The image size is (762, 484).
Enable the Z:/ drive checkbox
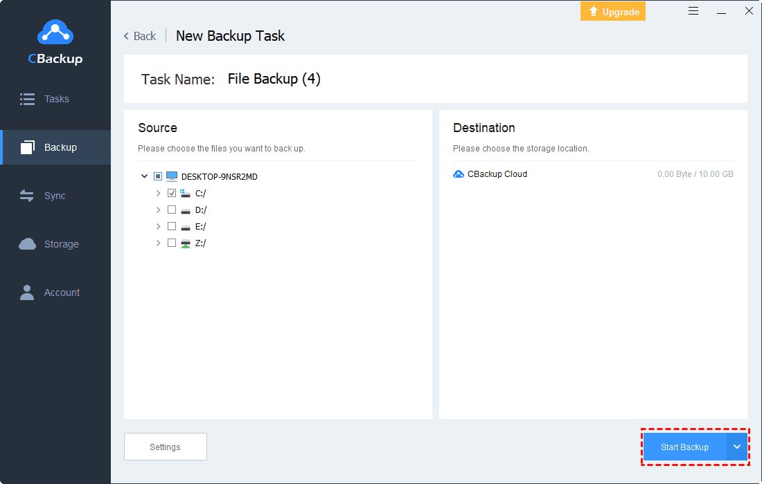click(x=172, y=243)
